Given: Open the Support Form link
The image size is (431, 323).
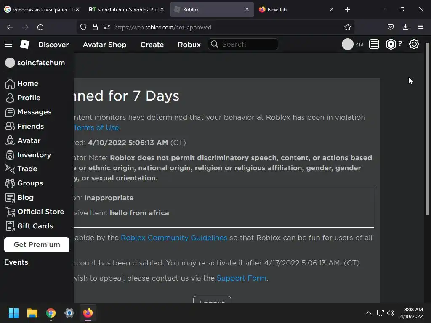Looking at the screenshot, I should 241,278.
